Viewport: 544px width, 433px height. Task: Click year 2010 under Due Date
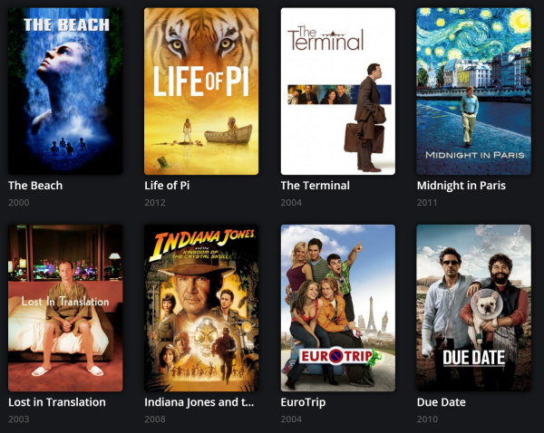tap(427, 419)
